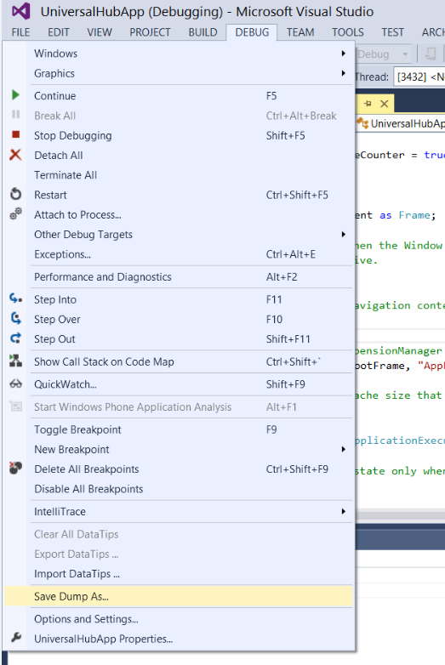
Task: Choose the Detach All entry
Action: pyautogui.click(x=179, y=156)
